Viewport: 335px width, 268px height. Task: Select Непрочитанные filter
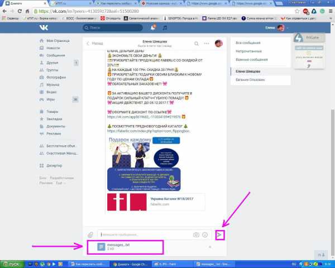(x=248, y=51)
